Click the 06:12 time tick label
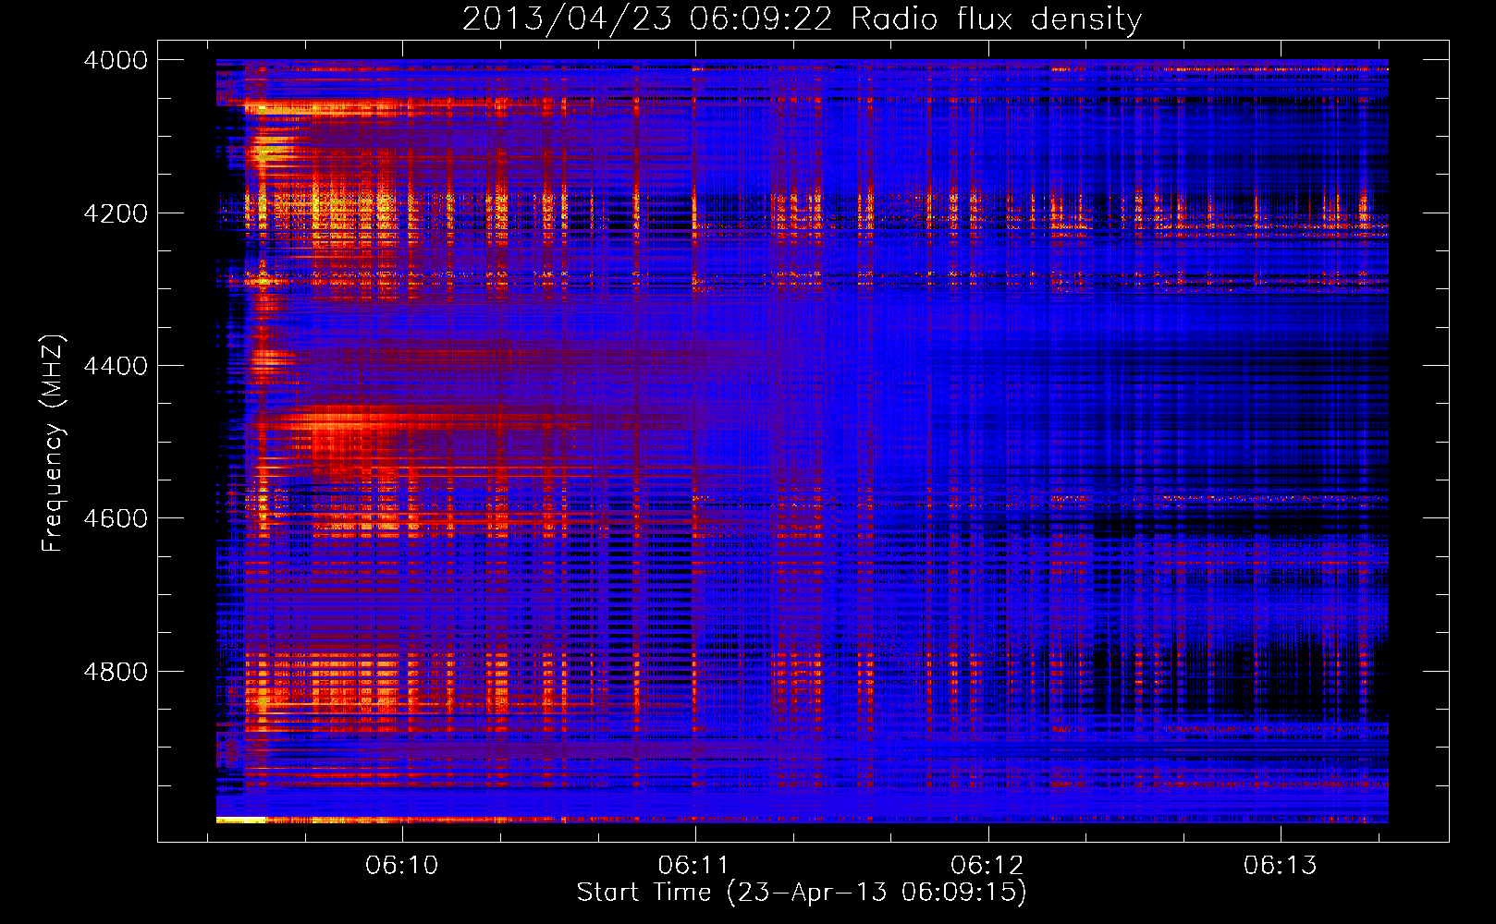Viewport: 1496px width, 924px height. tap(987, 866)
